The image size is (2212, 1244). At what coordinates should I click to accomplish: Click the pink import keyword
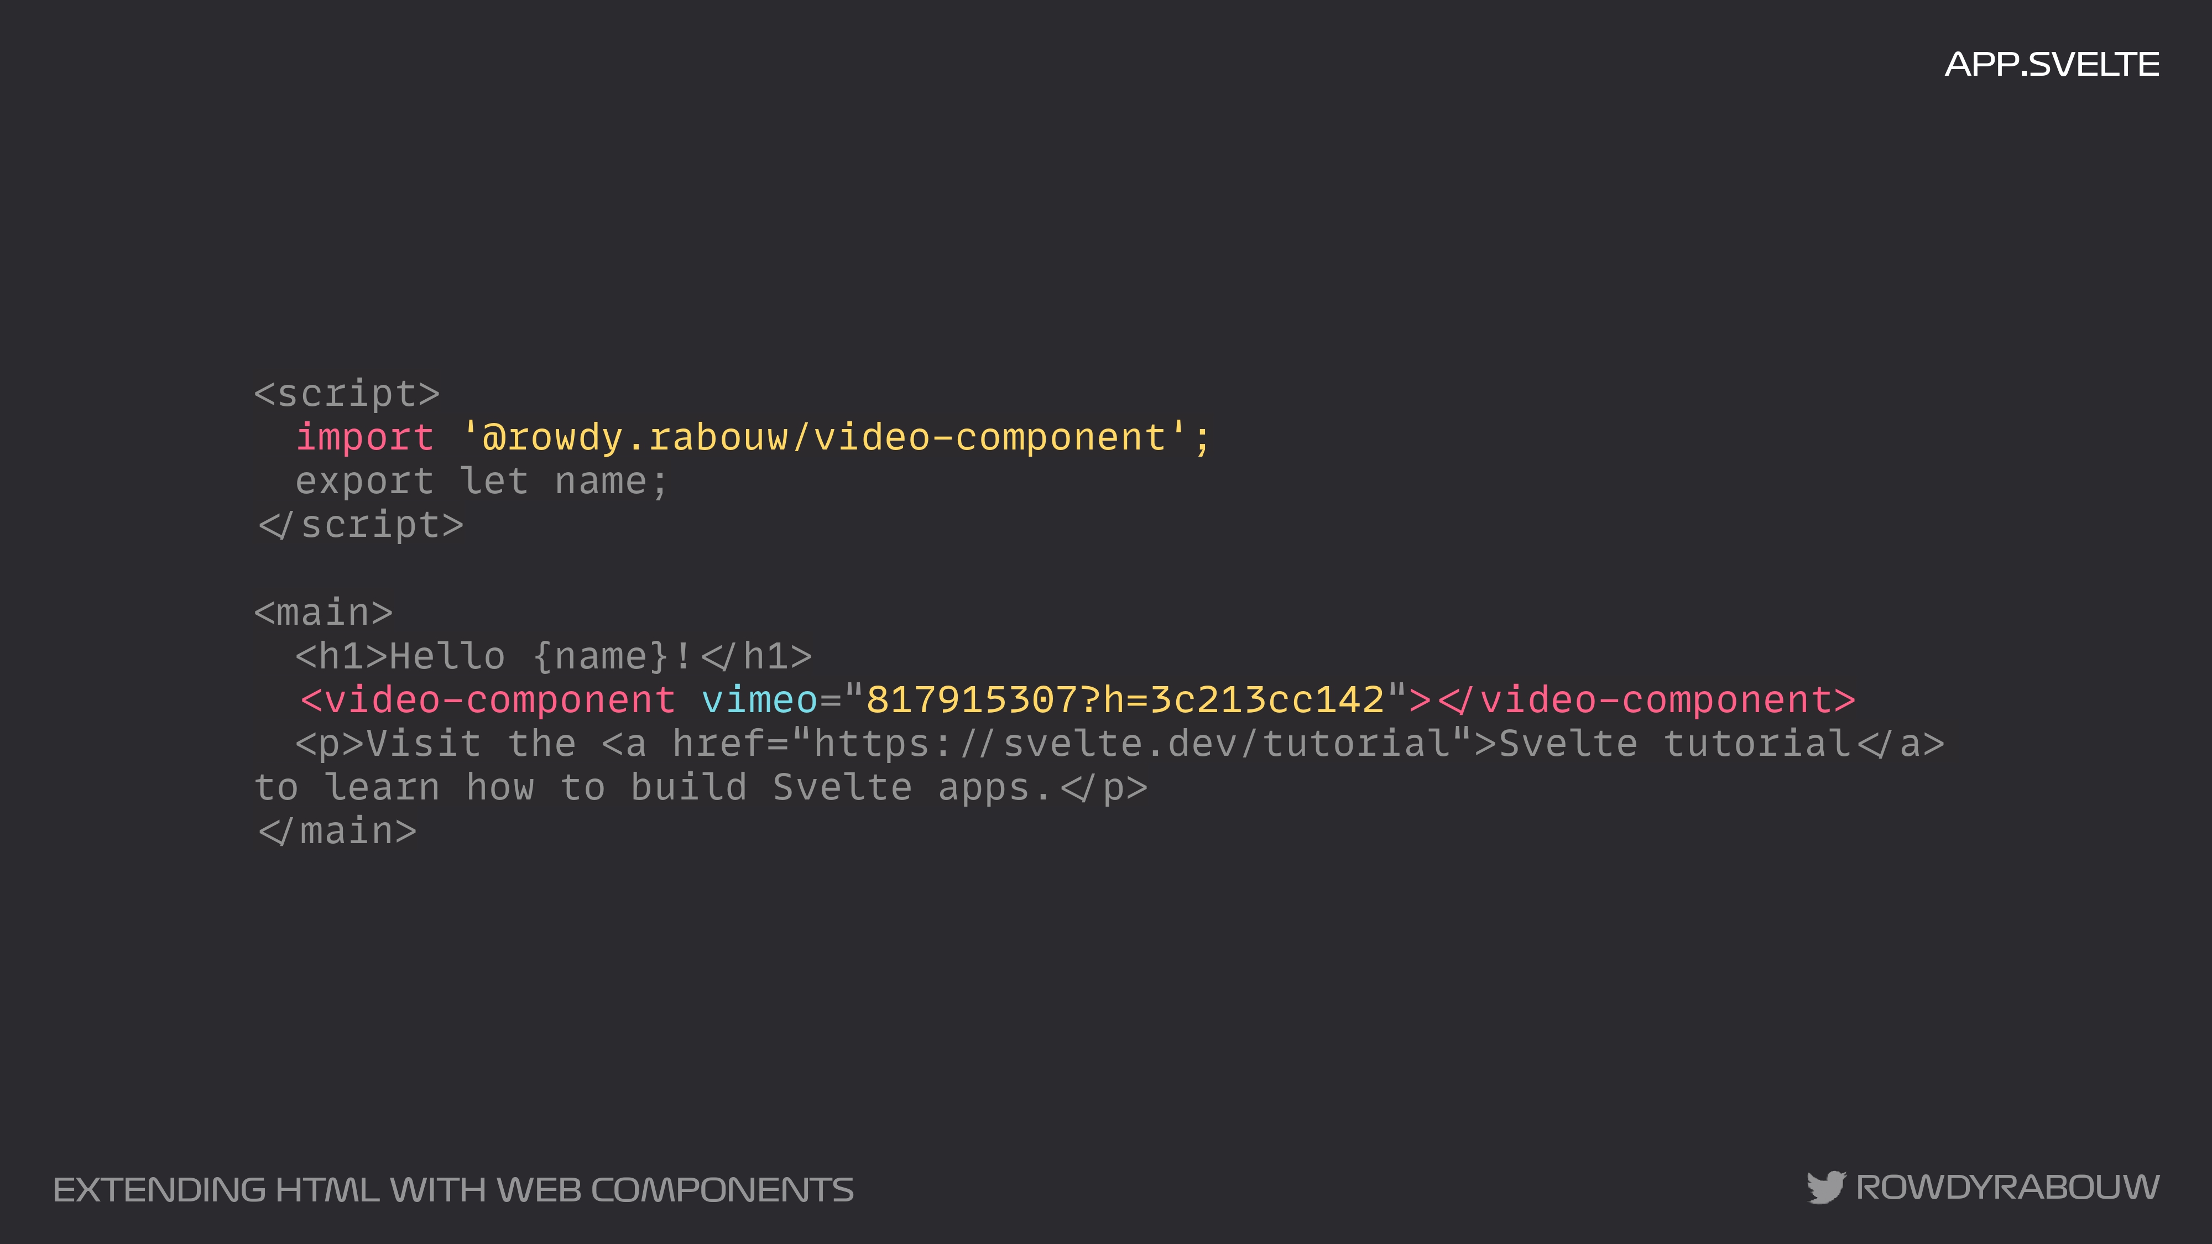[x=365, y=438]
